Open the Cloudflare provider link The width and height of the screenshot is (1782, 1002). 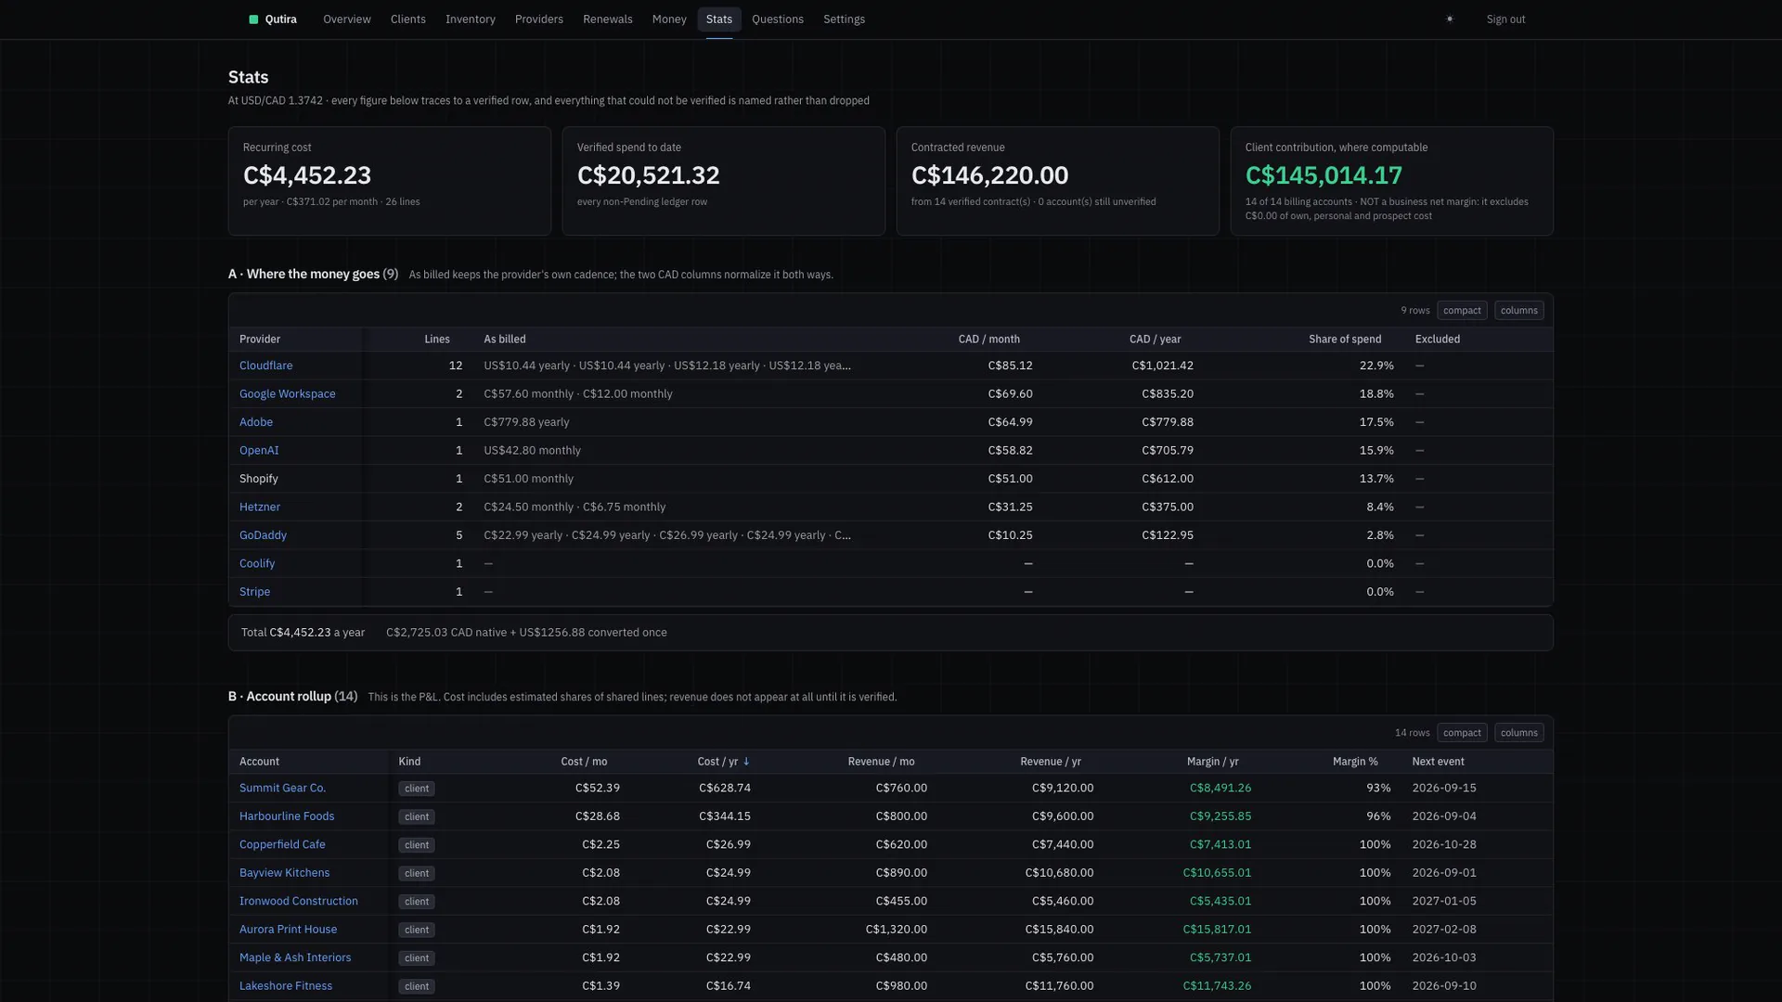pyautogui.click(x=265, y=366)
